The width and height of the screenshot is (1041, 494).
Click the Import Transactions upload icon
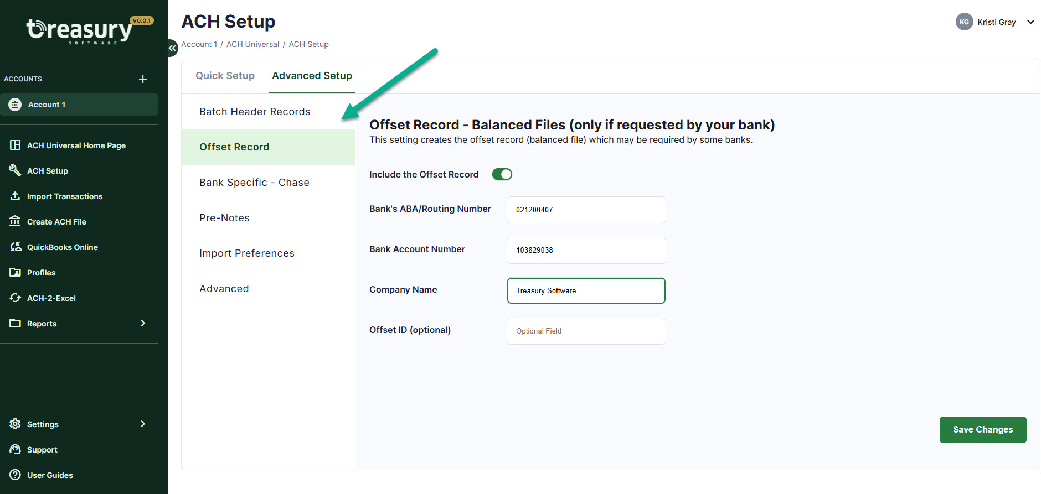tap(15, 196)
